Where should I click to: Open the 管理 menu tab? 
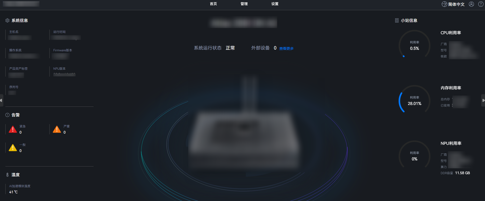click(244, 4)
